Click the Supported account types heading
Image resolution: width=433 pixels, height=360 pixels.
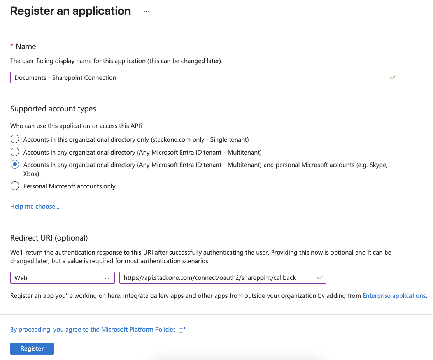click(x=53, y=109)
